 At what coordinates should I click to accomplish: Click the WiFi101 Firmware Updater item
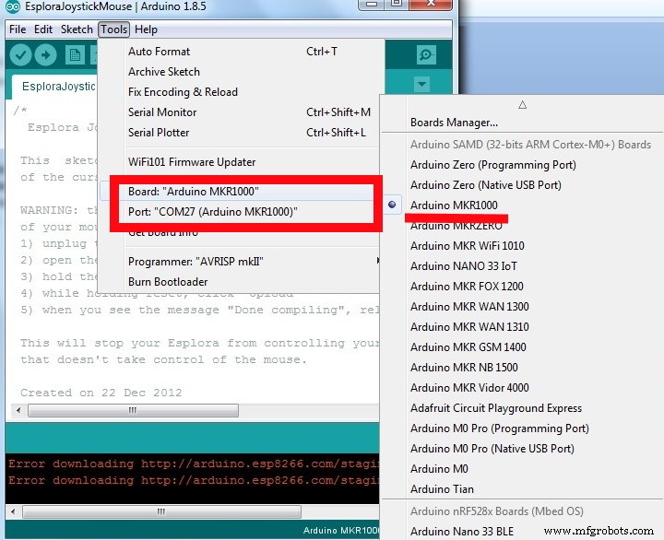coord(192,162)
